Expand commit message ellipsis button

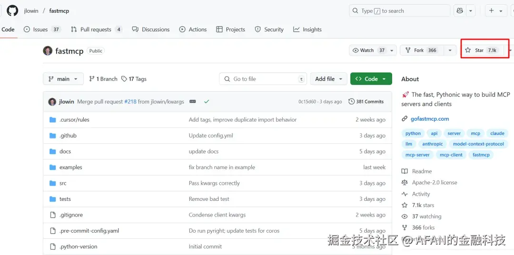pos(193,102)
